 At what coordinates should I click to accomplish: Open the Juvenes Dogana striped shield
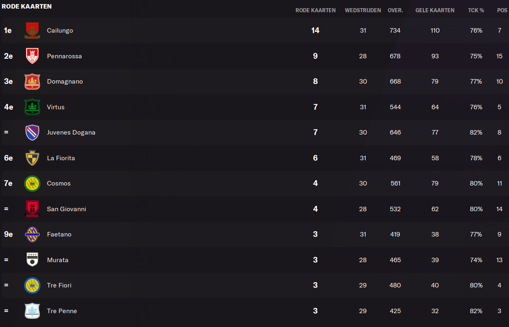coord(32,133)
